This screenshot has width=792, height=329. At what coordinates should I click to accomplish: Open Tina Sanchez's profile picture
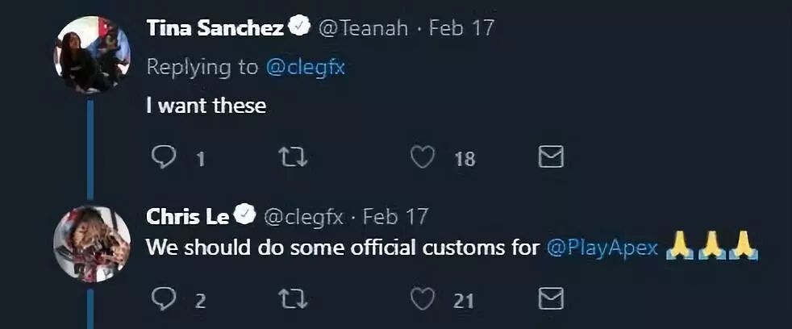[92, 55]
